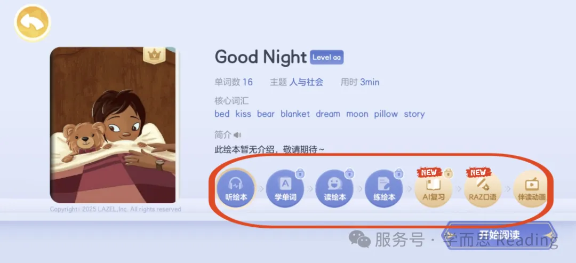
Task: Select the Good Night book cover thumbnail
Action: [113, 125]
